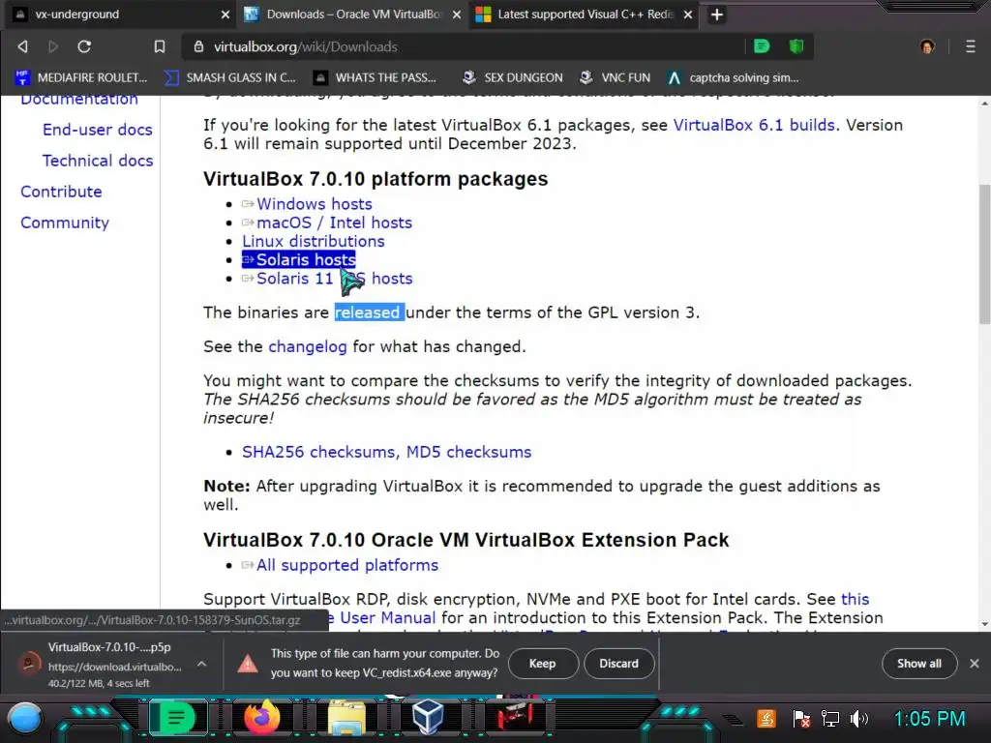991x743 pixels.
Task: Discard the VC_redist.x64.exe download
Action: point(618,664)
